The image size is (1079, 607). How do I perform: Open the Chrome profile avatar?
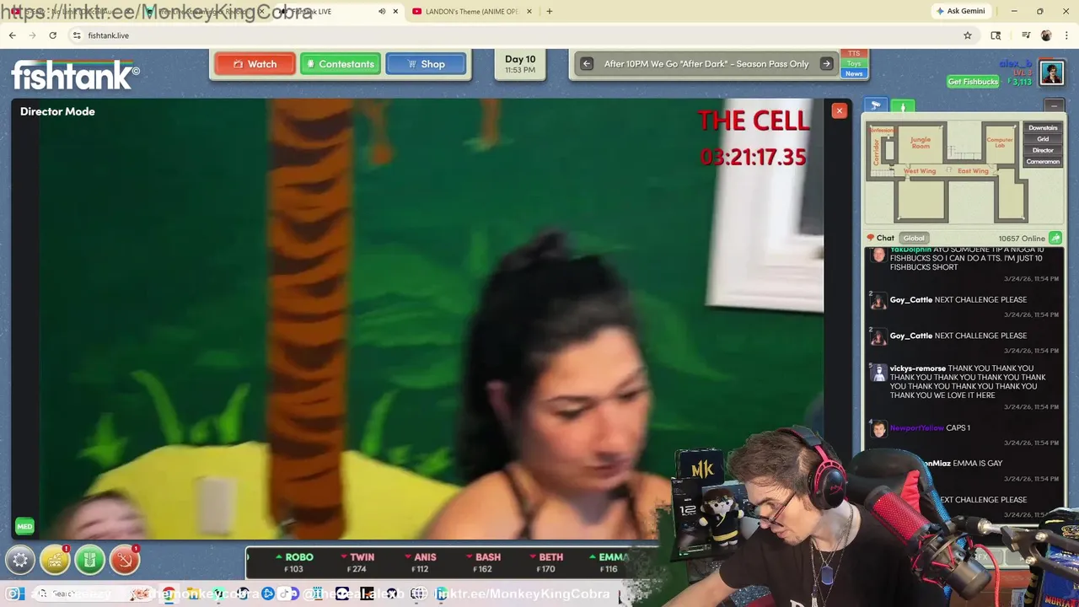[1046, 35]
